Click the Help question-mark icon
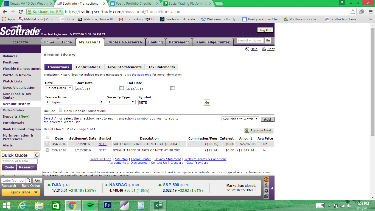The image size is (375, 211). coord(247,49)
